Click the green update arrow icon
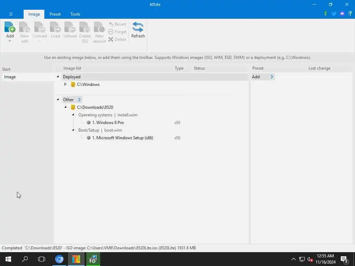This screenshot has height=266, width=355. pyautogui.click(x=325, y=14)
